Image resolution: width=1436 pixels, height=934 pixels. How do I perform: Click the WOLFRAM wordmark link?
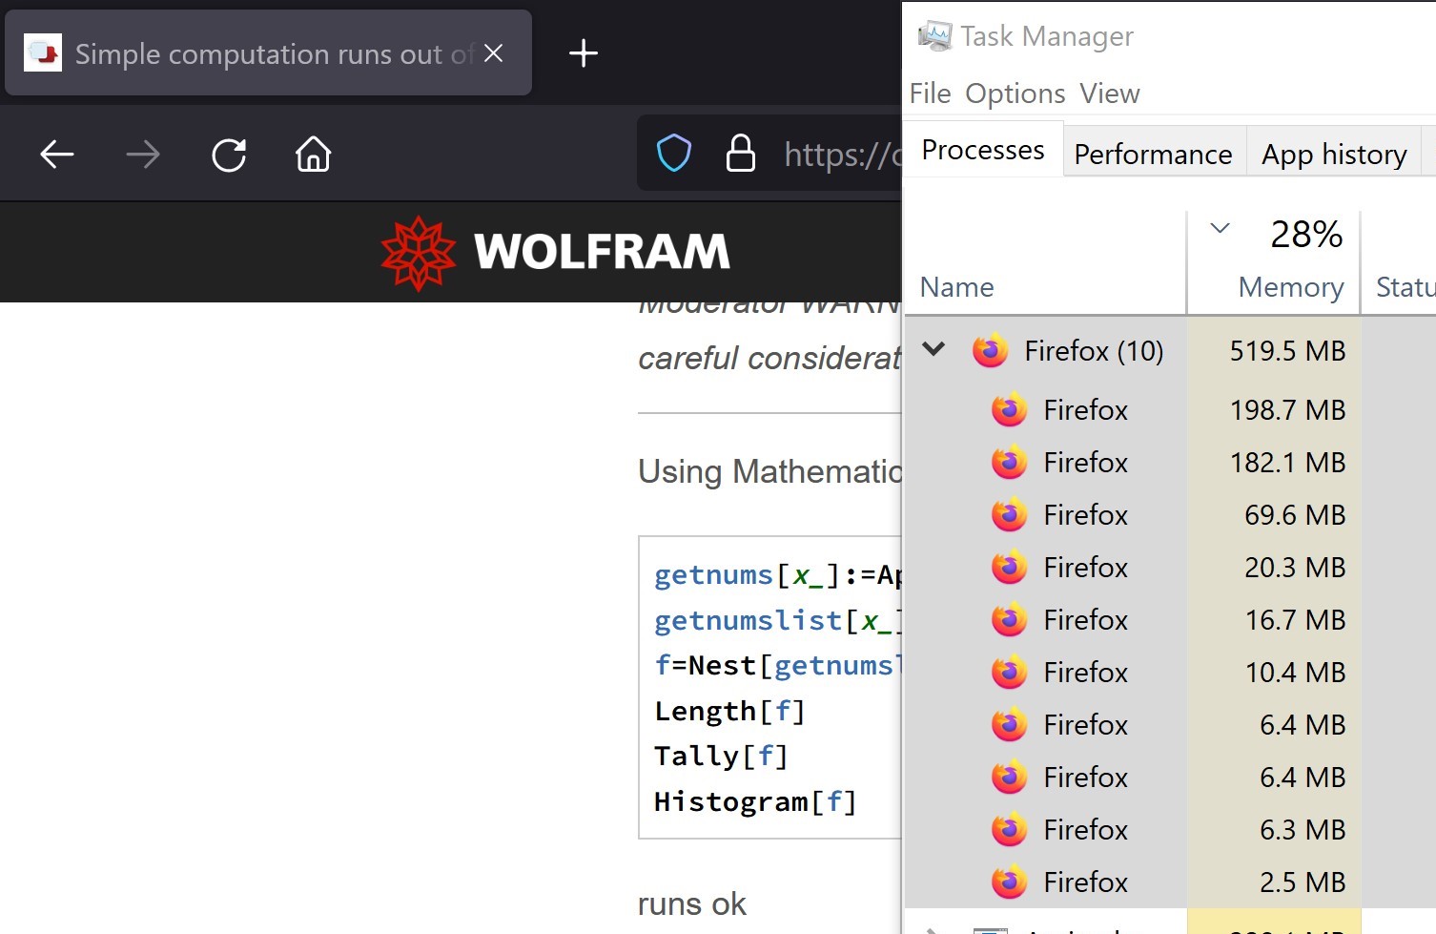(x=602, y=252)
